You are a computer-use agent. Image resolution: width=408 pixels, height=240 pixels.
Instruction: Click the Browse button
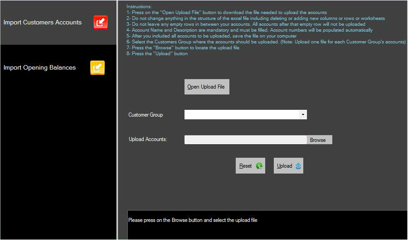[x=319, y=140]
